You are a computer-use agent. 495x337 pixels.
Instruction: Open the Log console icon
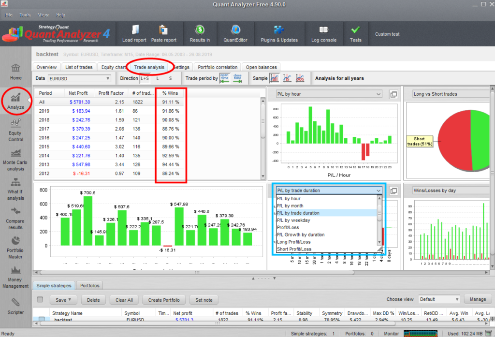(323, 29)
